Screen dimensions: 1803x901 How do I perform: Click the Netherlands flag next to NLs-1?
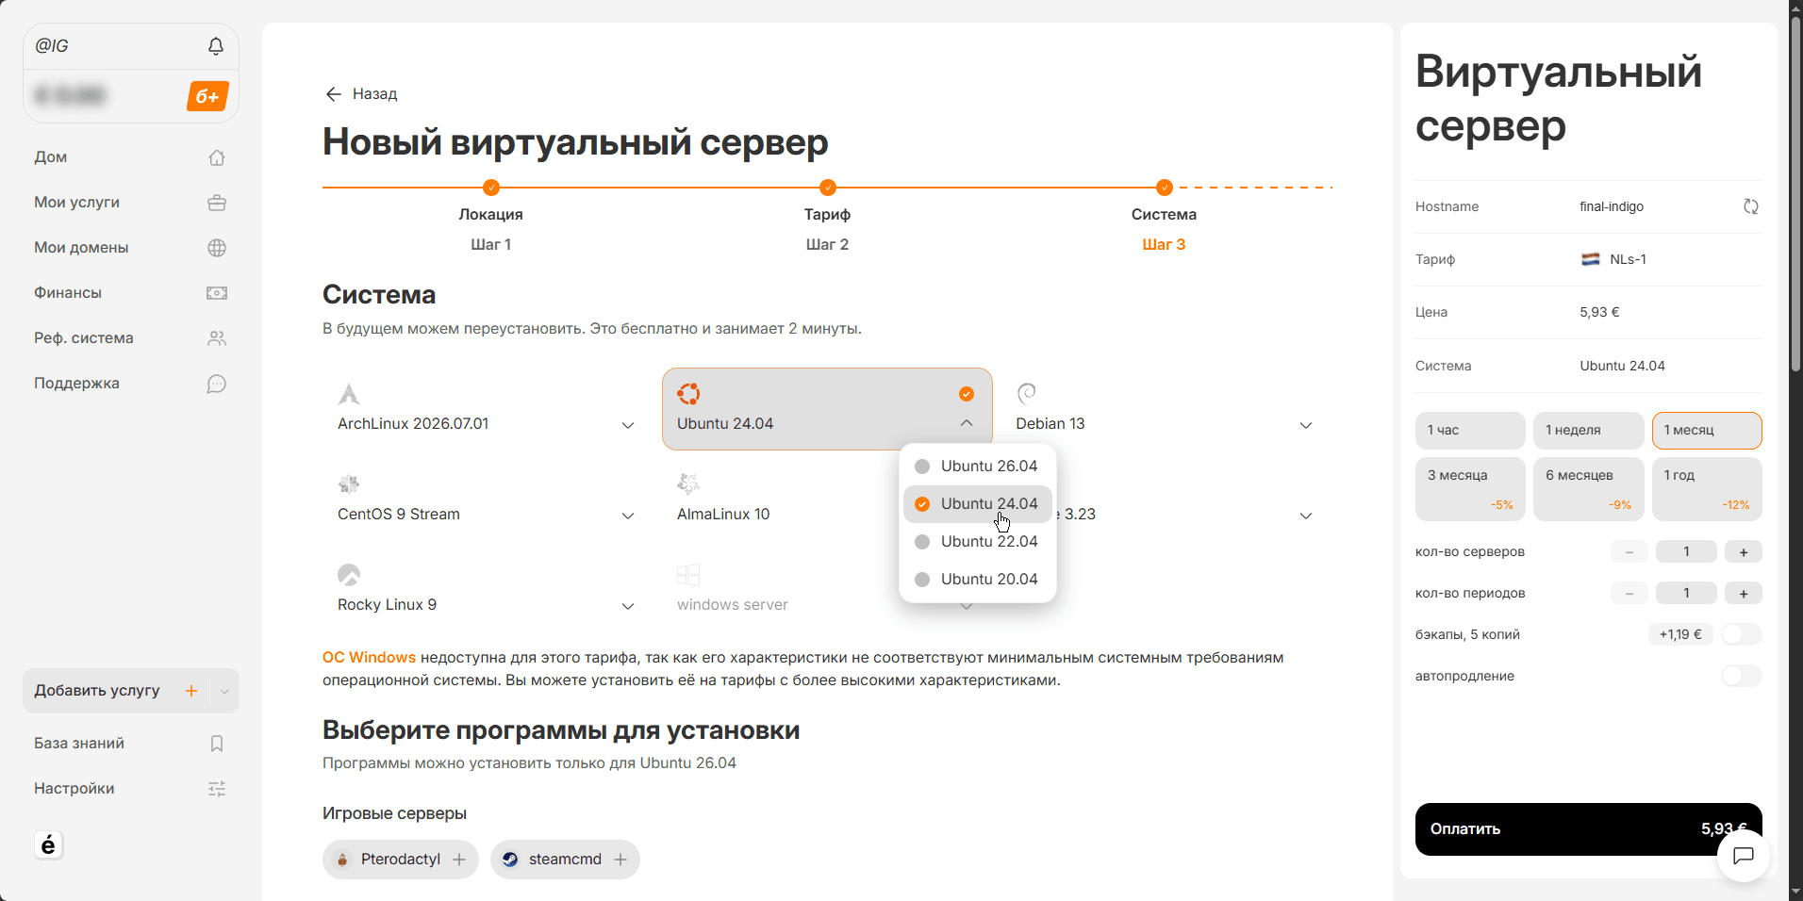(x=1591, y=259)
